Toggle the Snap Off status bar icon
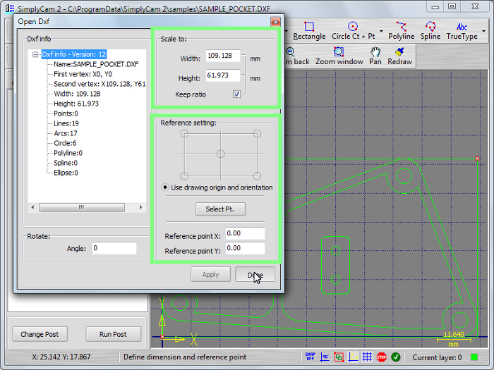 click(x=310, y=357)
